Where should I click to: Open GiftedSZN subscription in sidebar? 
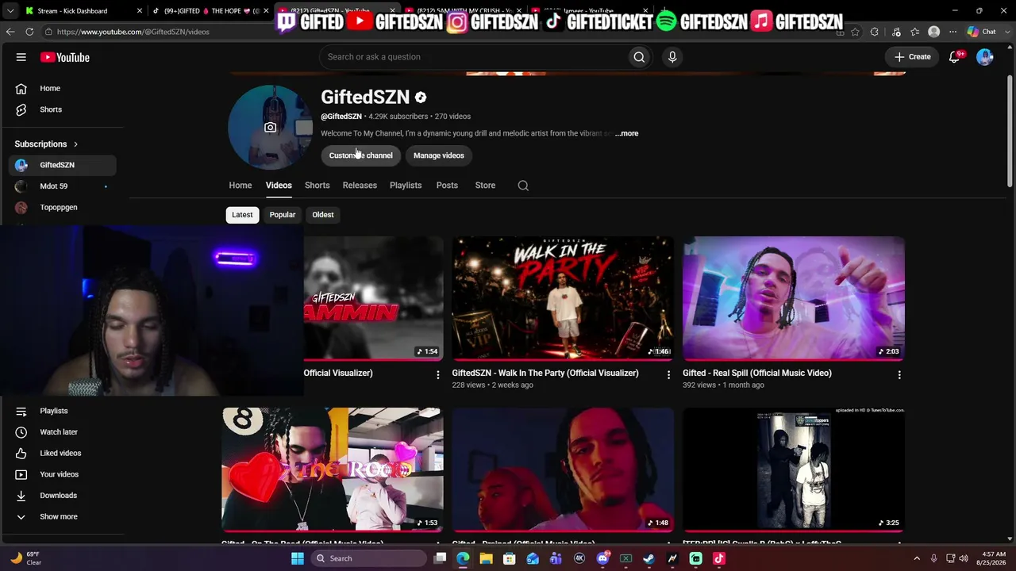63,165
